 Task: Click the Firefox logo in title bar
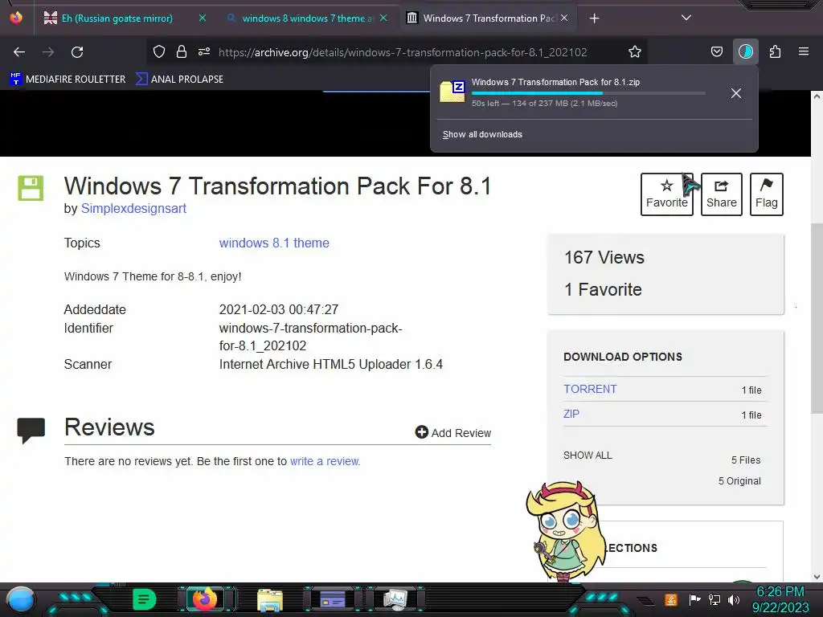click(16, 18)
